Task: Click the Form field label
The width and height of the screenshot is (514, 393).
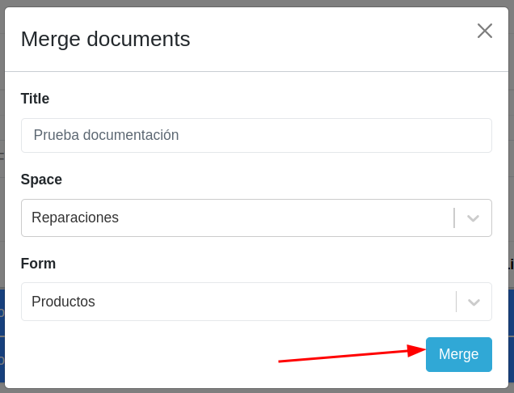Action: (38, 264)
